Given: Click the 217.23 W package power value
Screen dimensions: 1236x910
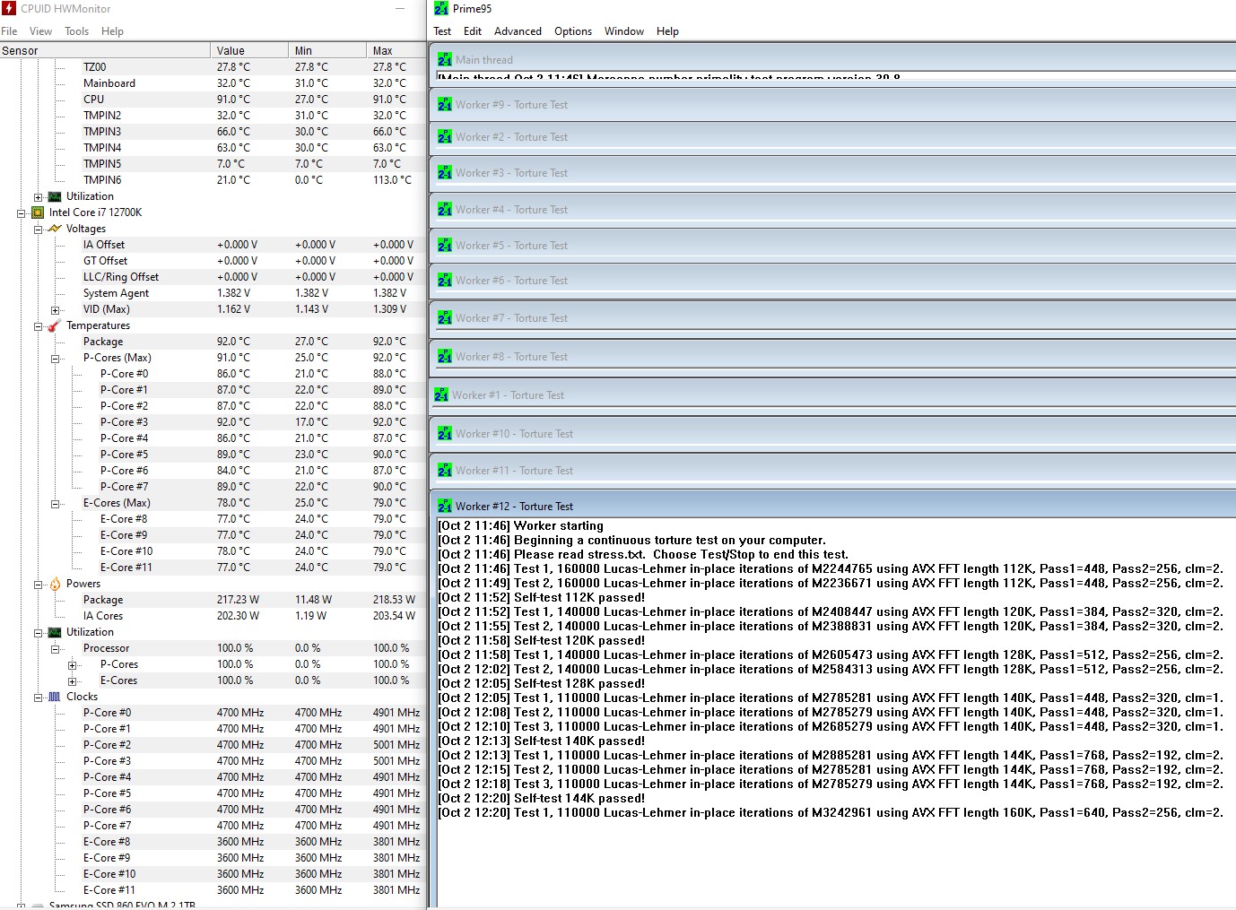Looking at the screenshot, I should coord(238,600).
